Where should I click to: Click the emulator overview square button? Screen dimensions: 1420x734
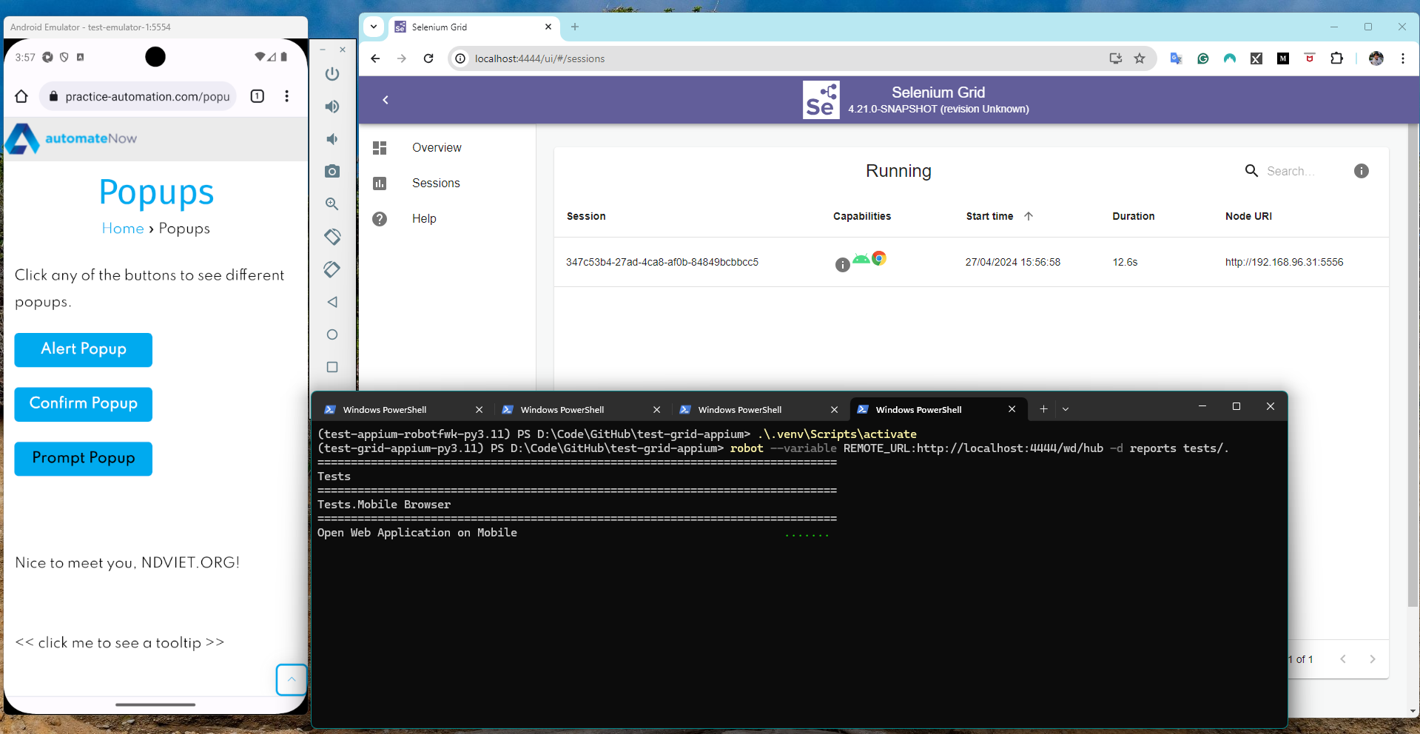(x=332, y=367)
